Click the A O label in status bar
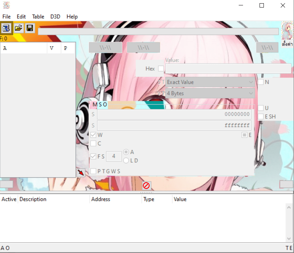The width and height of the screenshot is (294, 253). coord(5,248)
